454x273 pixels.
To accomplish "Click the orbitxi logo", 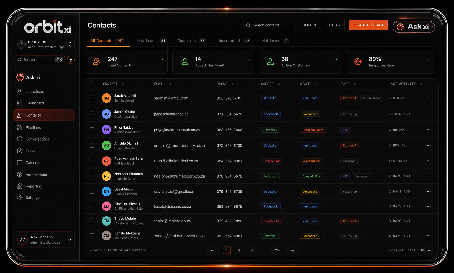I will [47, 27].
